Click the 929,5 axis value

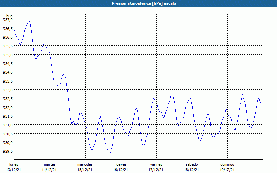[x=8, y=151]
